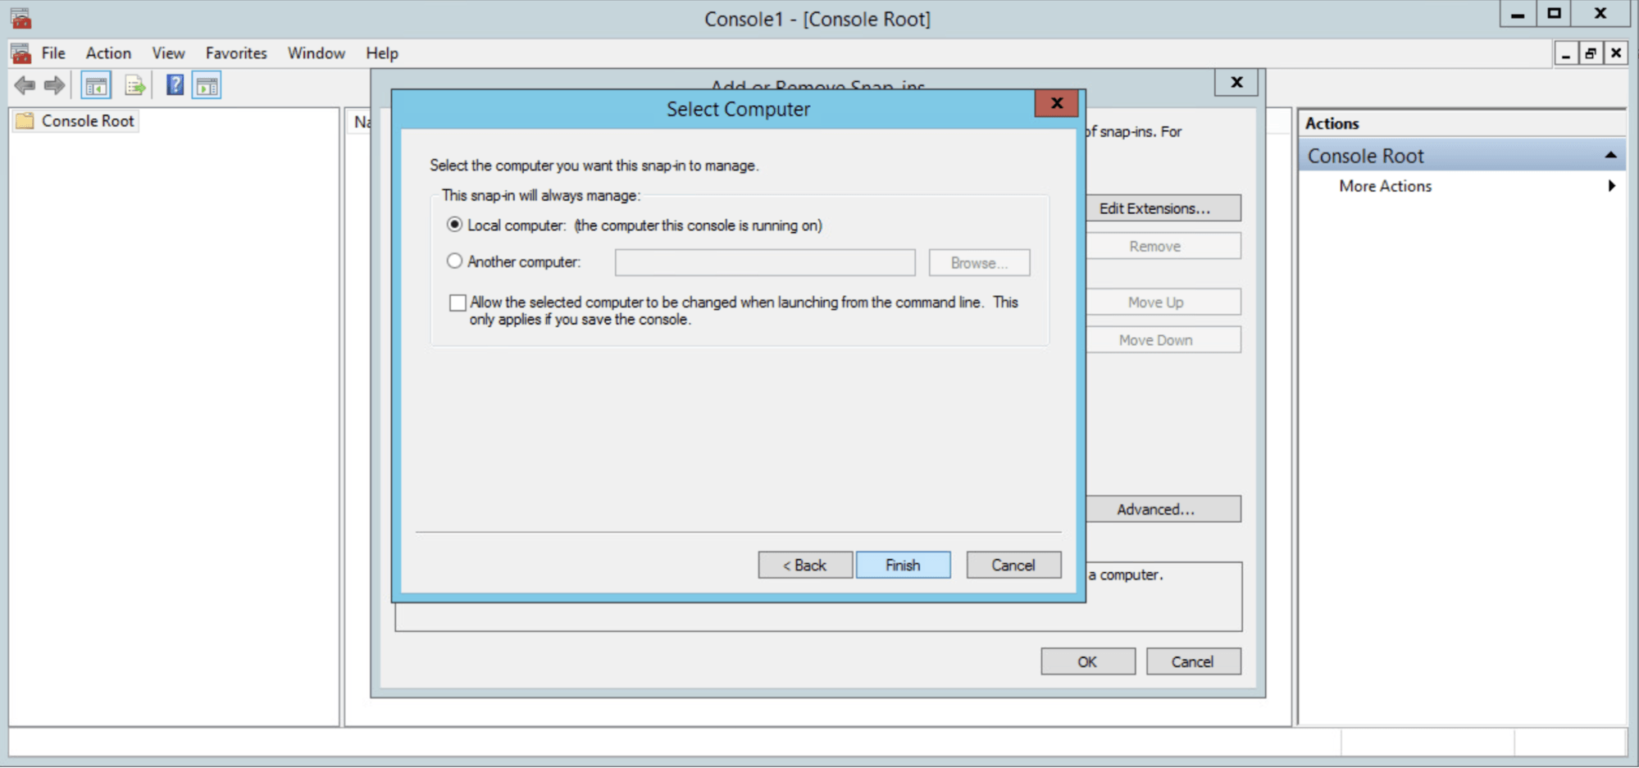1639x768 pixels.
Task: Select the Another computer radio button
Action: tap(454, 261)
